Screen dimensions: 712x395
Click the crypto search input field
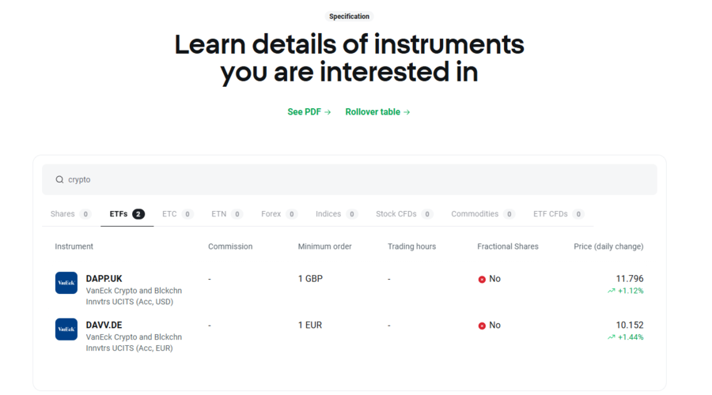pos(356,179)
